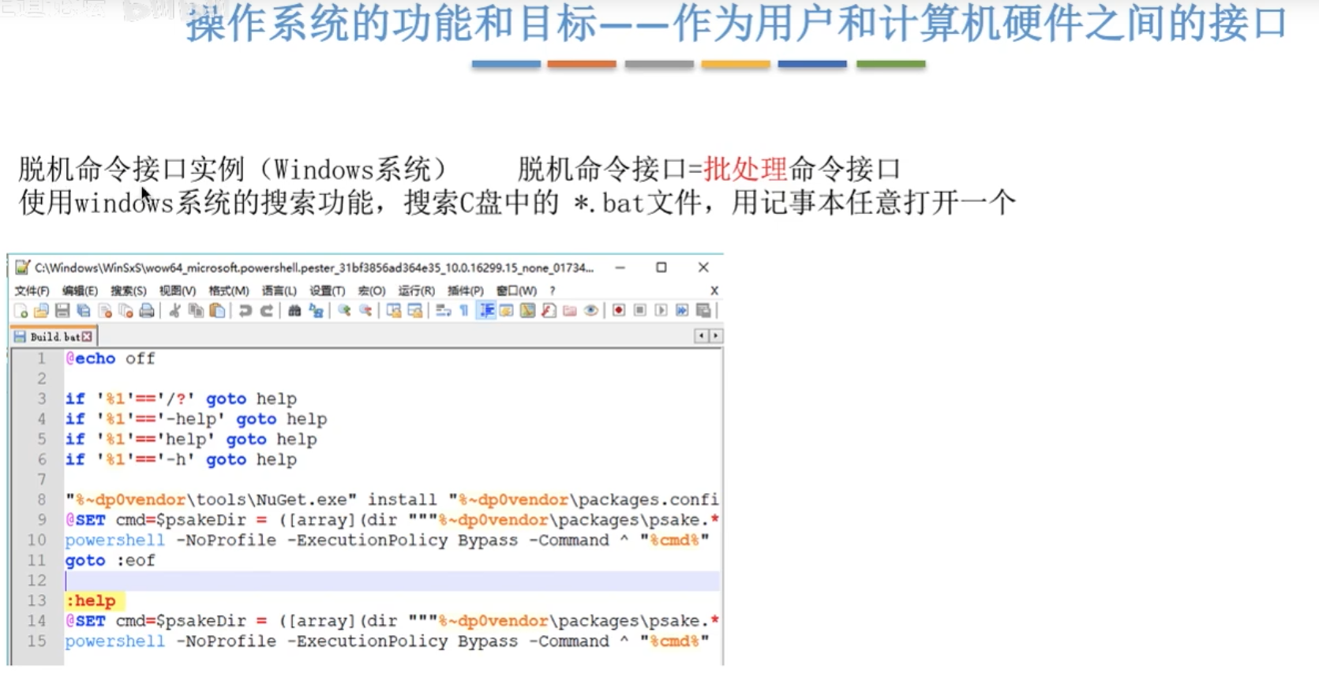
Task: Minimize the Notepad++ window
Action: click(x=620, y=268)
